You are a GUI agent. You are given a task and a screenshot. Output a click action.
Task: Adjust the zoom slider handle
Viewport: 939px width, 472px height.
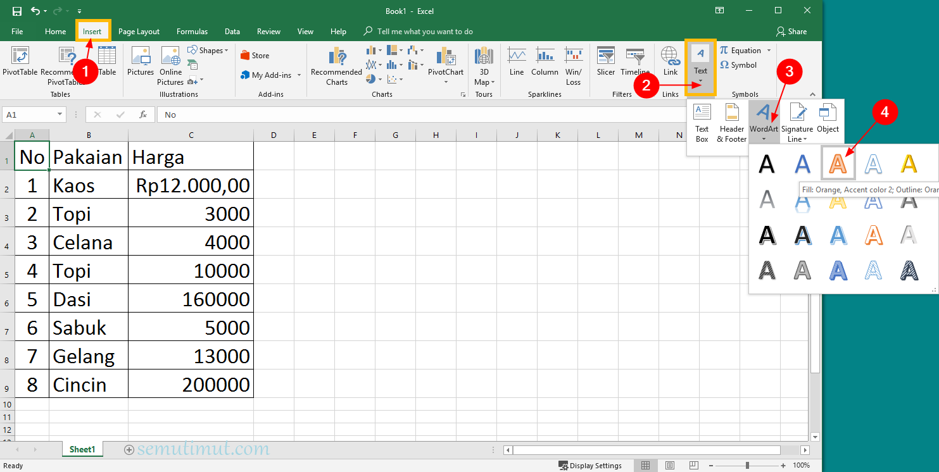tap(748, 466)
